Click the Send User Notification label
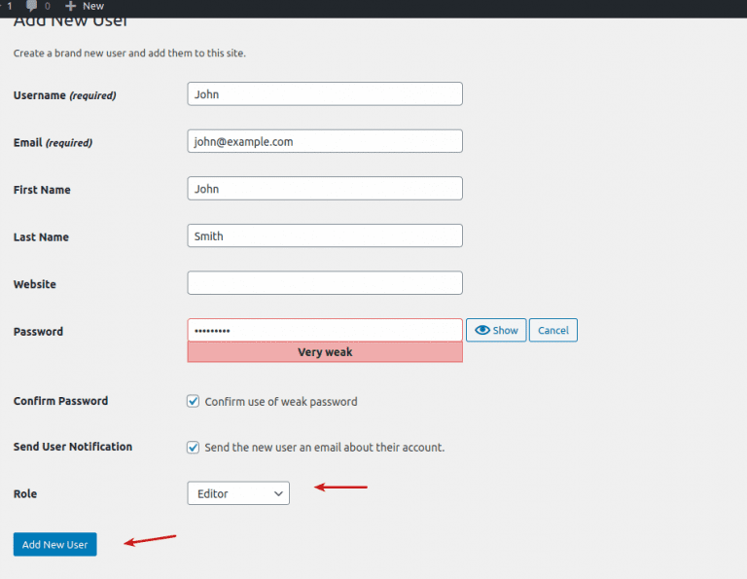747x579 pixels. [x=73, y=447]
